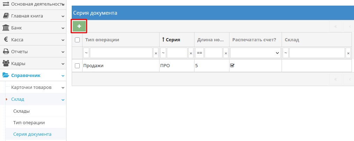Go to the first page button
This screenshot has width=354, height=141.
tap(335, 26)
